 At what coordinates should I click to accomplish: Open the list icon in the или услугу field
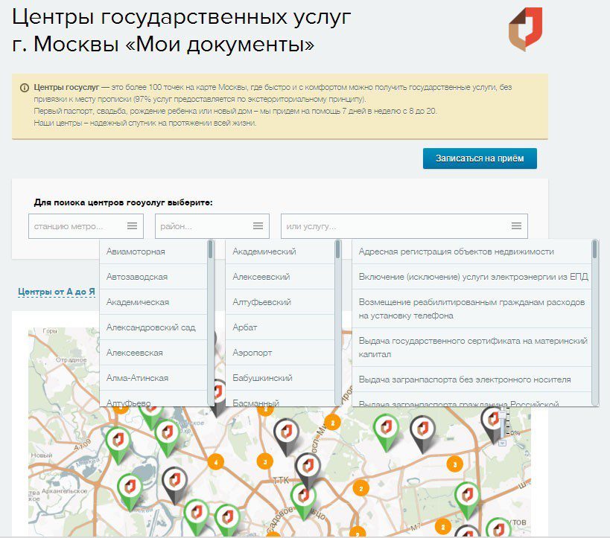516,226
